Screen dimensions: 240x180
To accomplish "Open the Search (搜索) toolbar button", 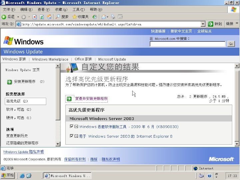I will [x=62, y=17].
